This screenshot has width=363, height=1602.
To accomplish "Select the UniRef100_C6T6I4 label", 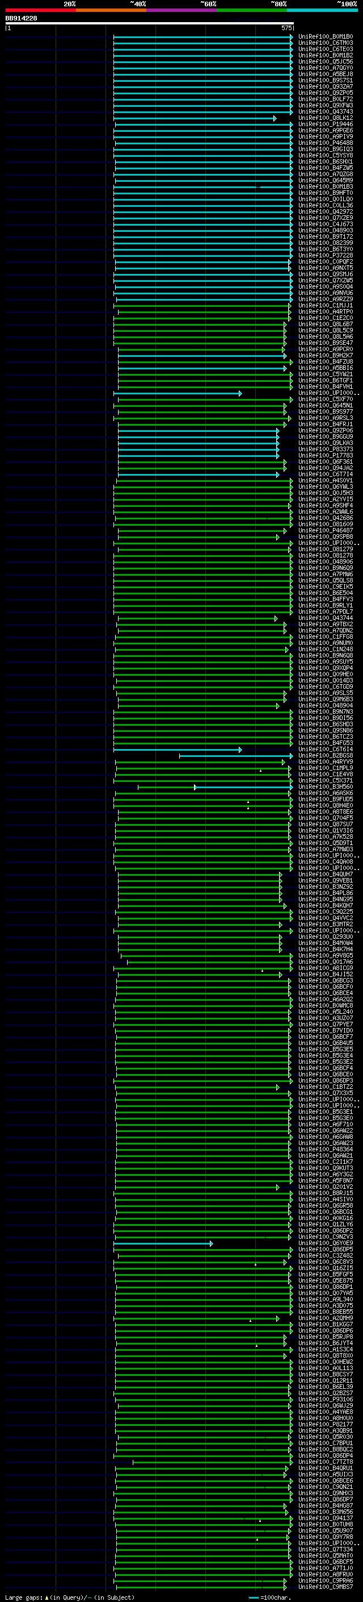I will [326, 750].
